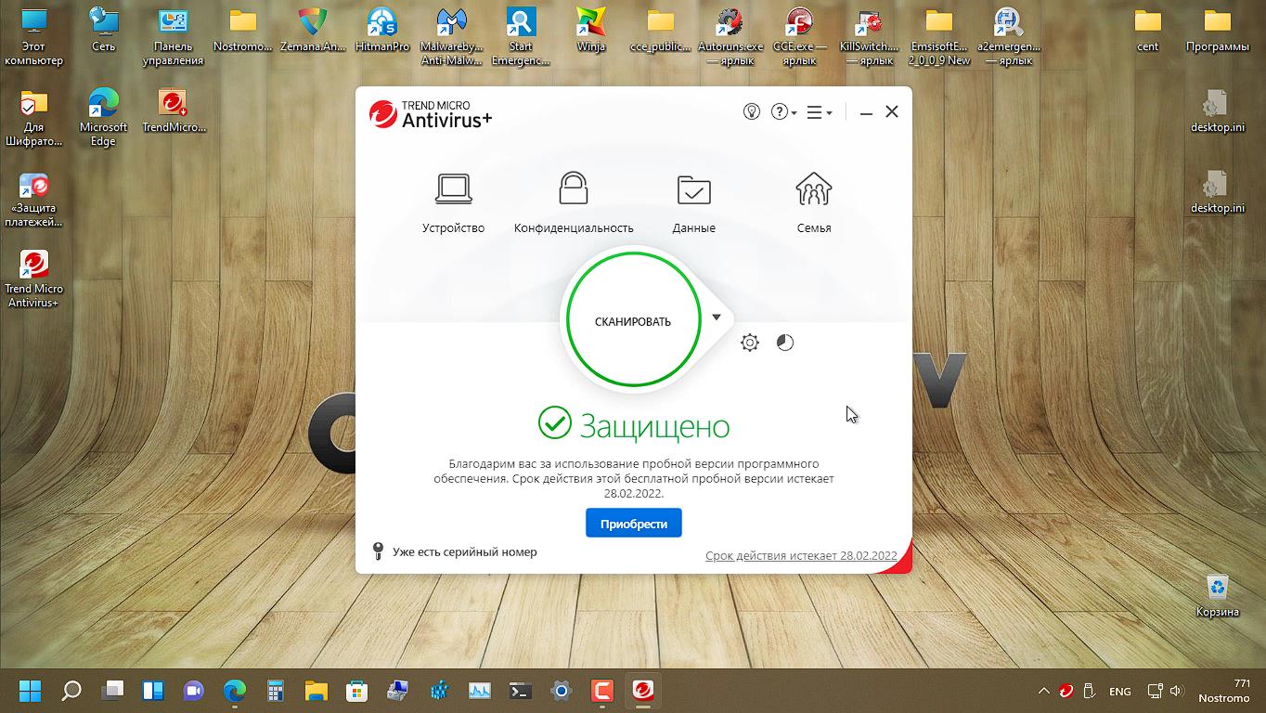Close the Trend Micro Antivirus+ window
1266x713 pixels.
892,111
